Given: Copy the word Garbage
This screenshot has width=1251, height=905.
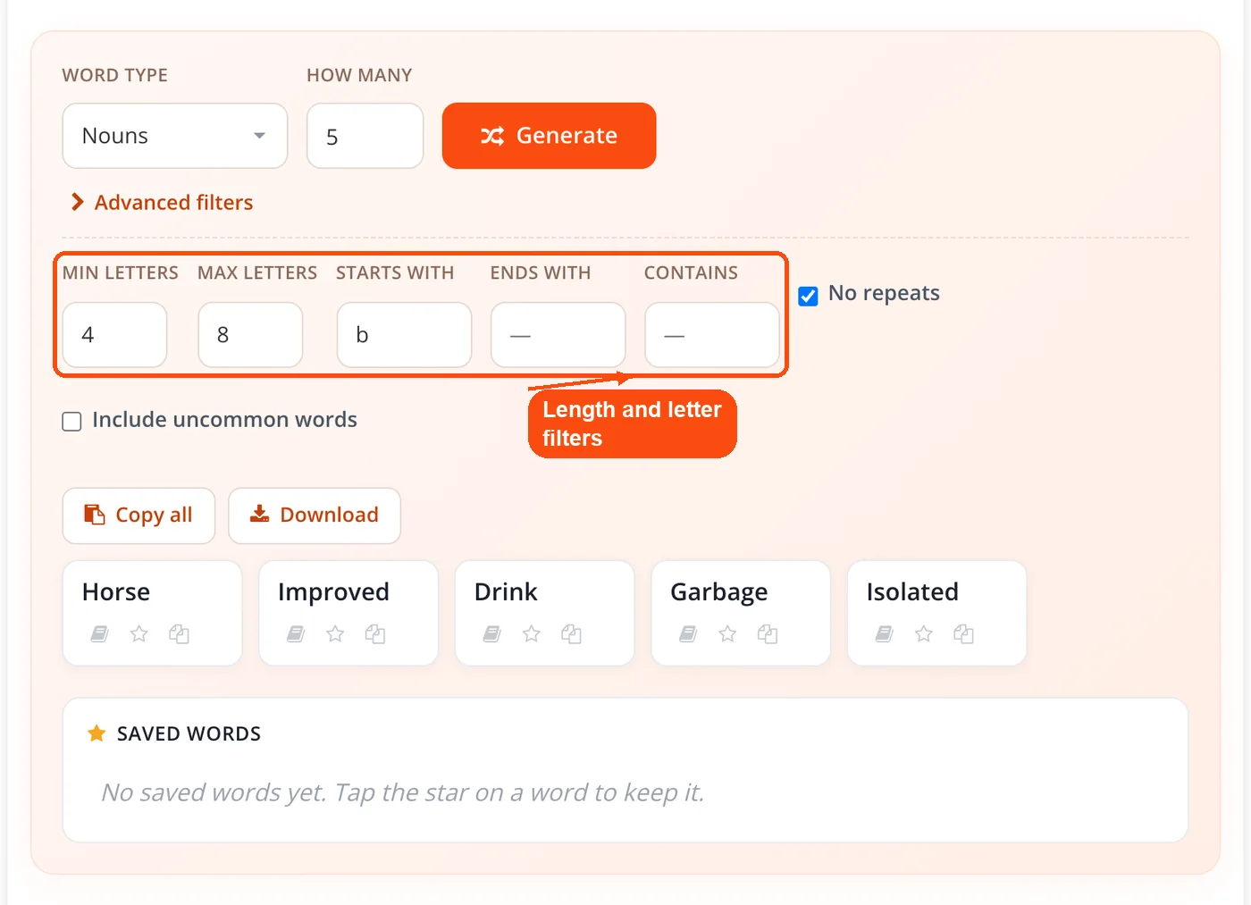Looking at the screenshot, I should pos(768,633).
